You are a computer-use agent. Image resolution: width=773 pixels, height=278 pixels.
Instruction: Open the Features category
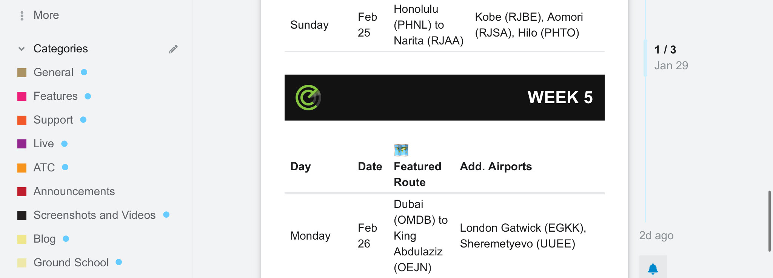tap(55, 96)
